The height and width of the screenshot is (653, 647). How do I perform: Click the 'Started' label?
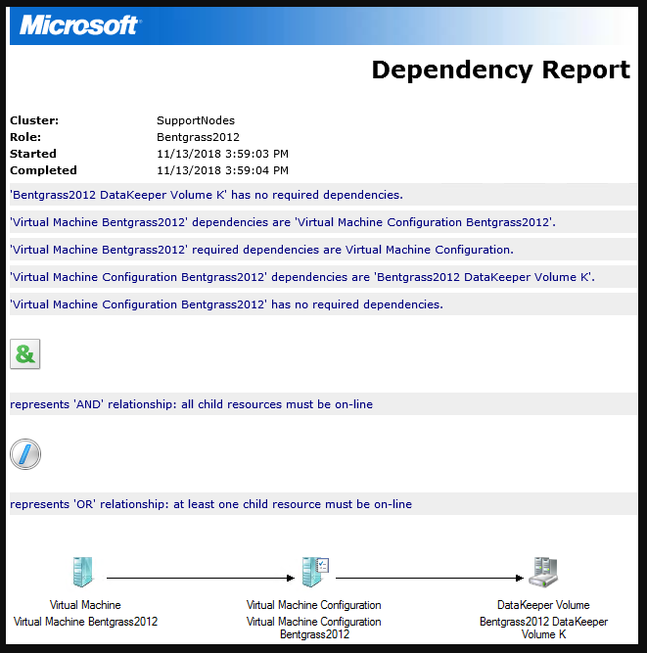[x=33, y=154]
